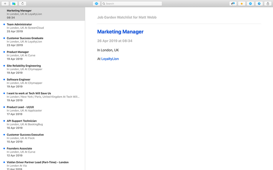The width and height of the screenshot is (273, 170).
Task: Create a new folder from the toolbar
Action: click(14, 3)
